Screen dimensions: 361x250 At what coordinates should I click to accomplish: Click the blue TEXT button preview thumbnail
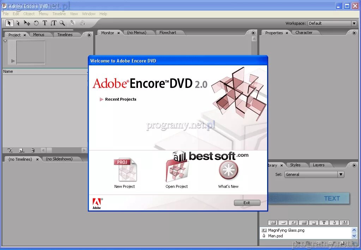[309, 198]
